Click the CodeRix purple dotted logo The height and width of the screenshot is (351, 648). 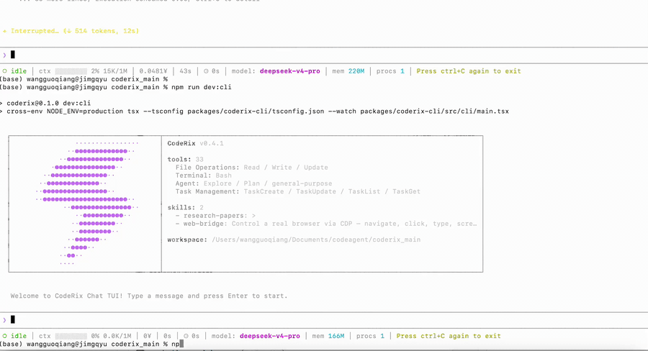[x=87, y=203]
